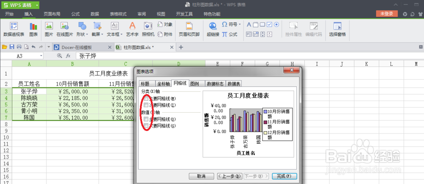Open the 图例 tab in chart options
This screenshot has height=184, width=424.
197,84
